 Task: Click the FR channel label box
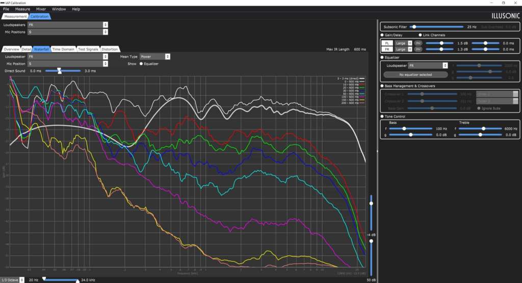pos(387,49)
